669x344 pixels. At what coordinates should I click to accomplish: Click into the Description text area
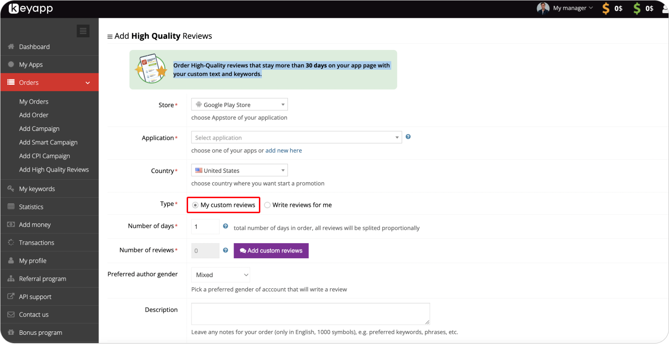click(310, 313)
